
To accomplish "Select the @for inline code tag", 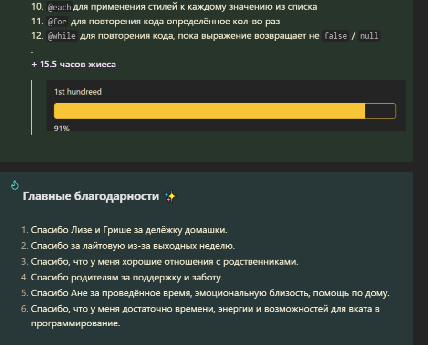I will (x=57, y=22).
